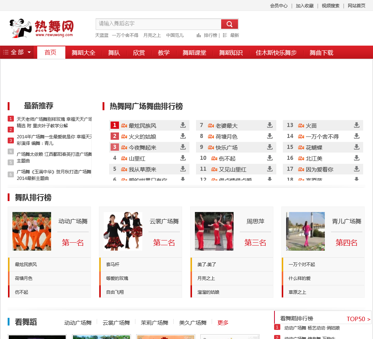Download 一万个舍不得 in ranking list
This screenshot has height=339, width=373.
[357, 136]
